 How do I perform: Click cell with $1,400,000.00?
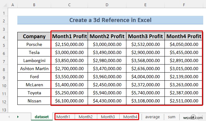[69, 85]
